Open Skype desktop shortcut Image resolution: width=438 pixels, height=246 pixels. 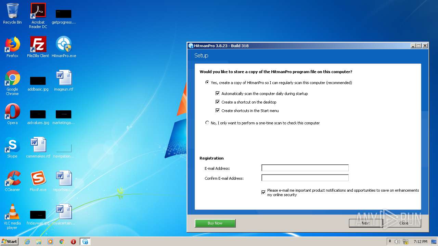pos(12,147)
